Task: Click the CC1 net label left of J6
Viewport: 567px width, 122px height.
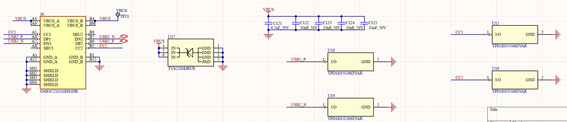Action: pos(12,32)
